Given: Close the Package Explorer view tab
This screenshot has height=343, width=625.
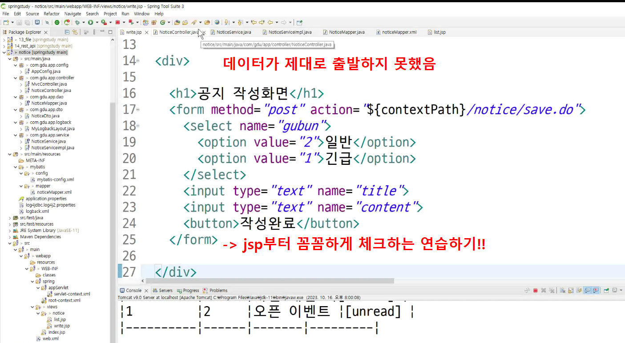Looking at the screenshot, I should [46, 32].
